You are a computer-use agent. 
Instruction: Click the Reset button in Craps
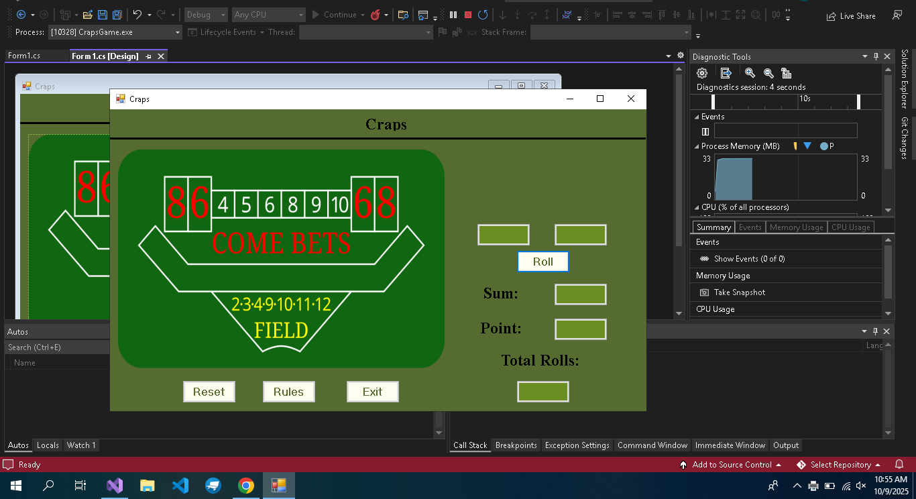pos(209,392)
